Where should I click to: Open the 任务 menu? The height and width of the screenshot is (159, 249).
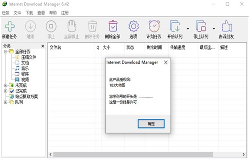coord(5,13)
